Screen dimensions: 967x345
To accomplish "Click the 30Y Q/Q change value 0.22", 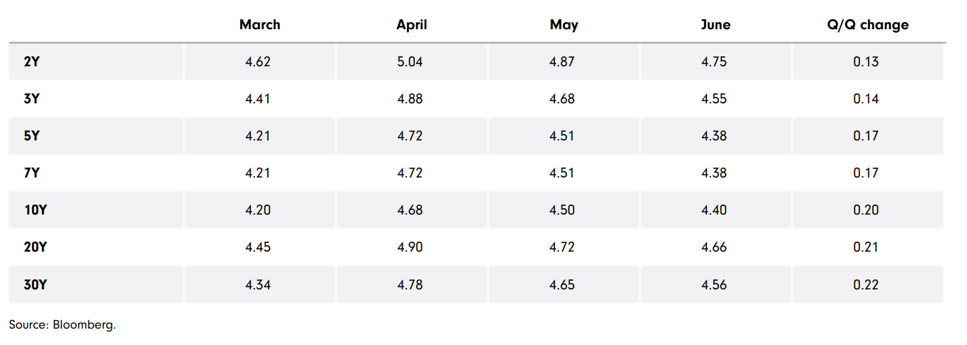I will click(x=866, y=285).
